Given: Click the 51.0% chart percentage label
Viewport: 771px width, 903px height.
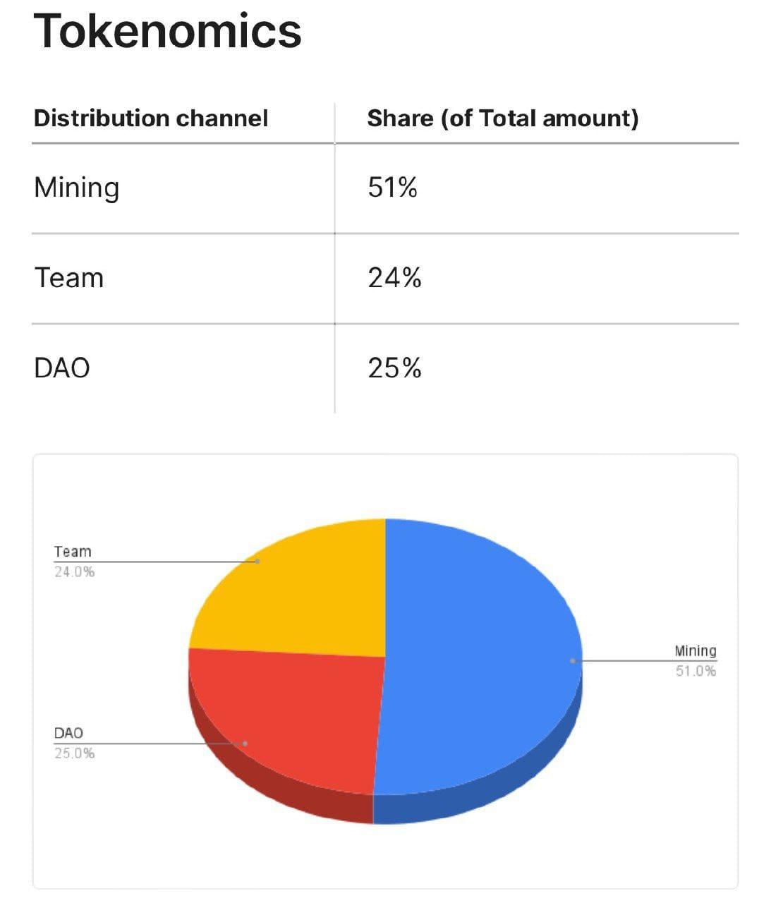Looking at the screenshot, I should 696,670.
